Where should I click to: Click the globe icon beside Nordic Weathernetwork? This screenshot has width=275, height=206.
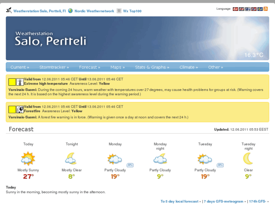point(70,11)
